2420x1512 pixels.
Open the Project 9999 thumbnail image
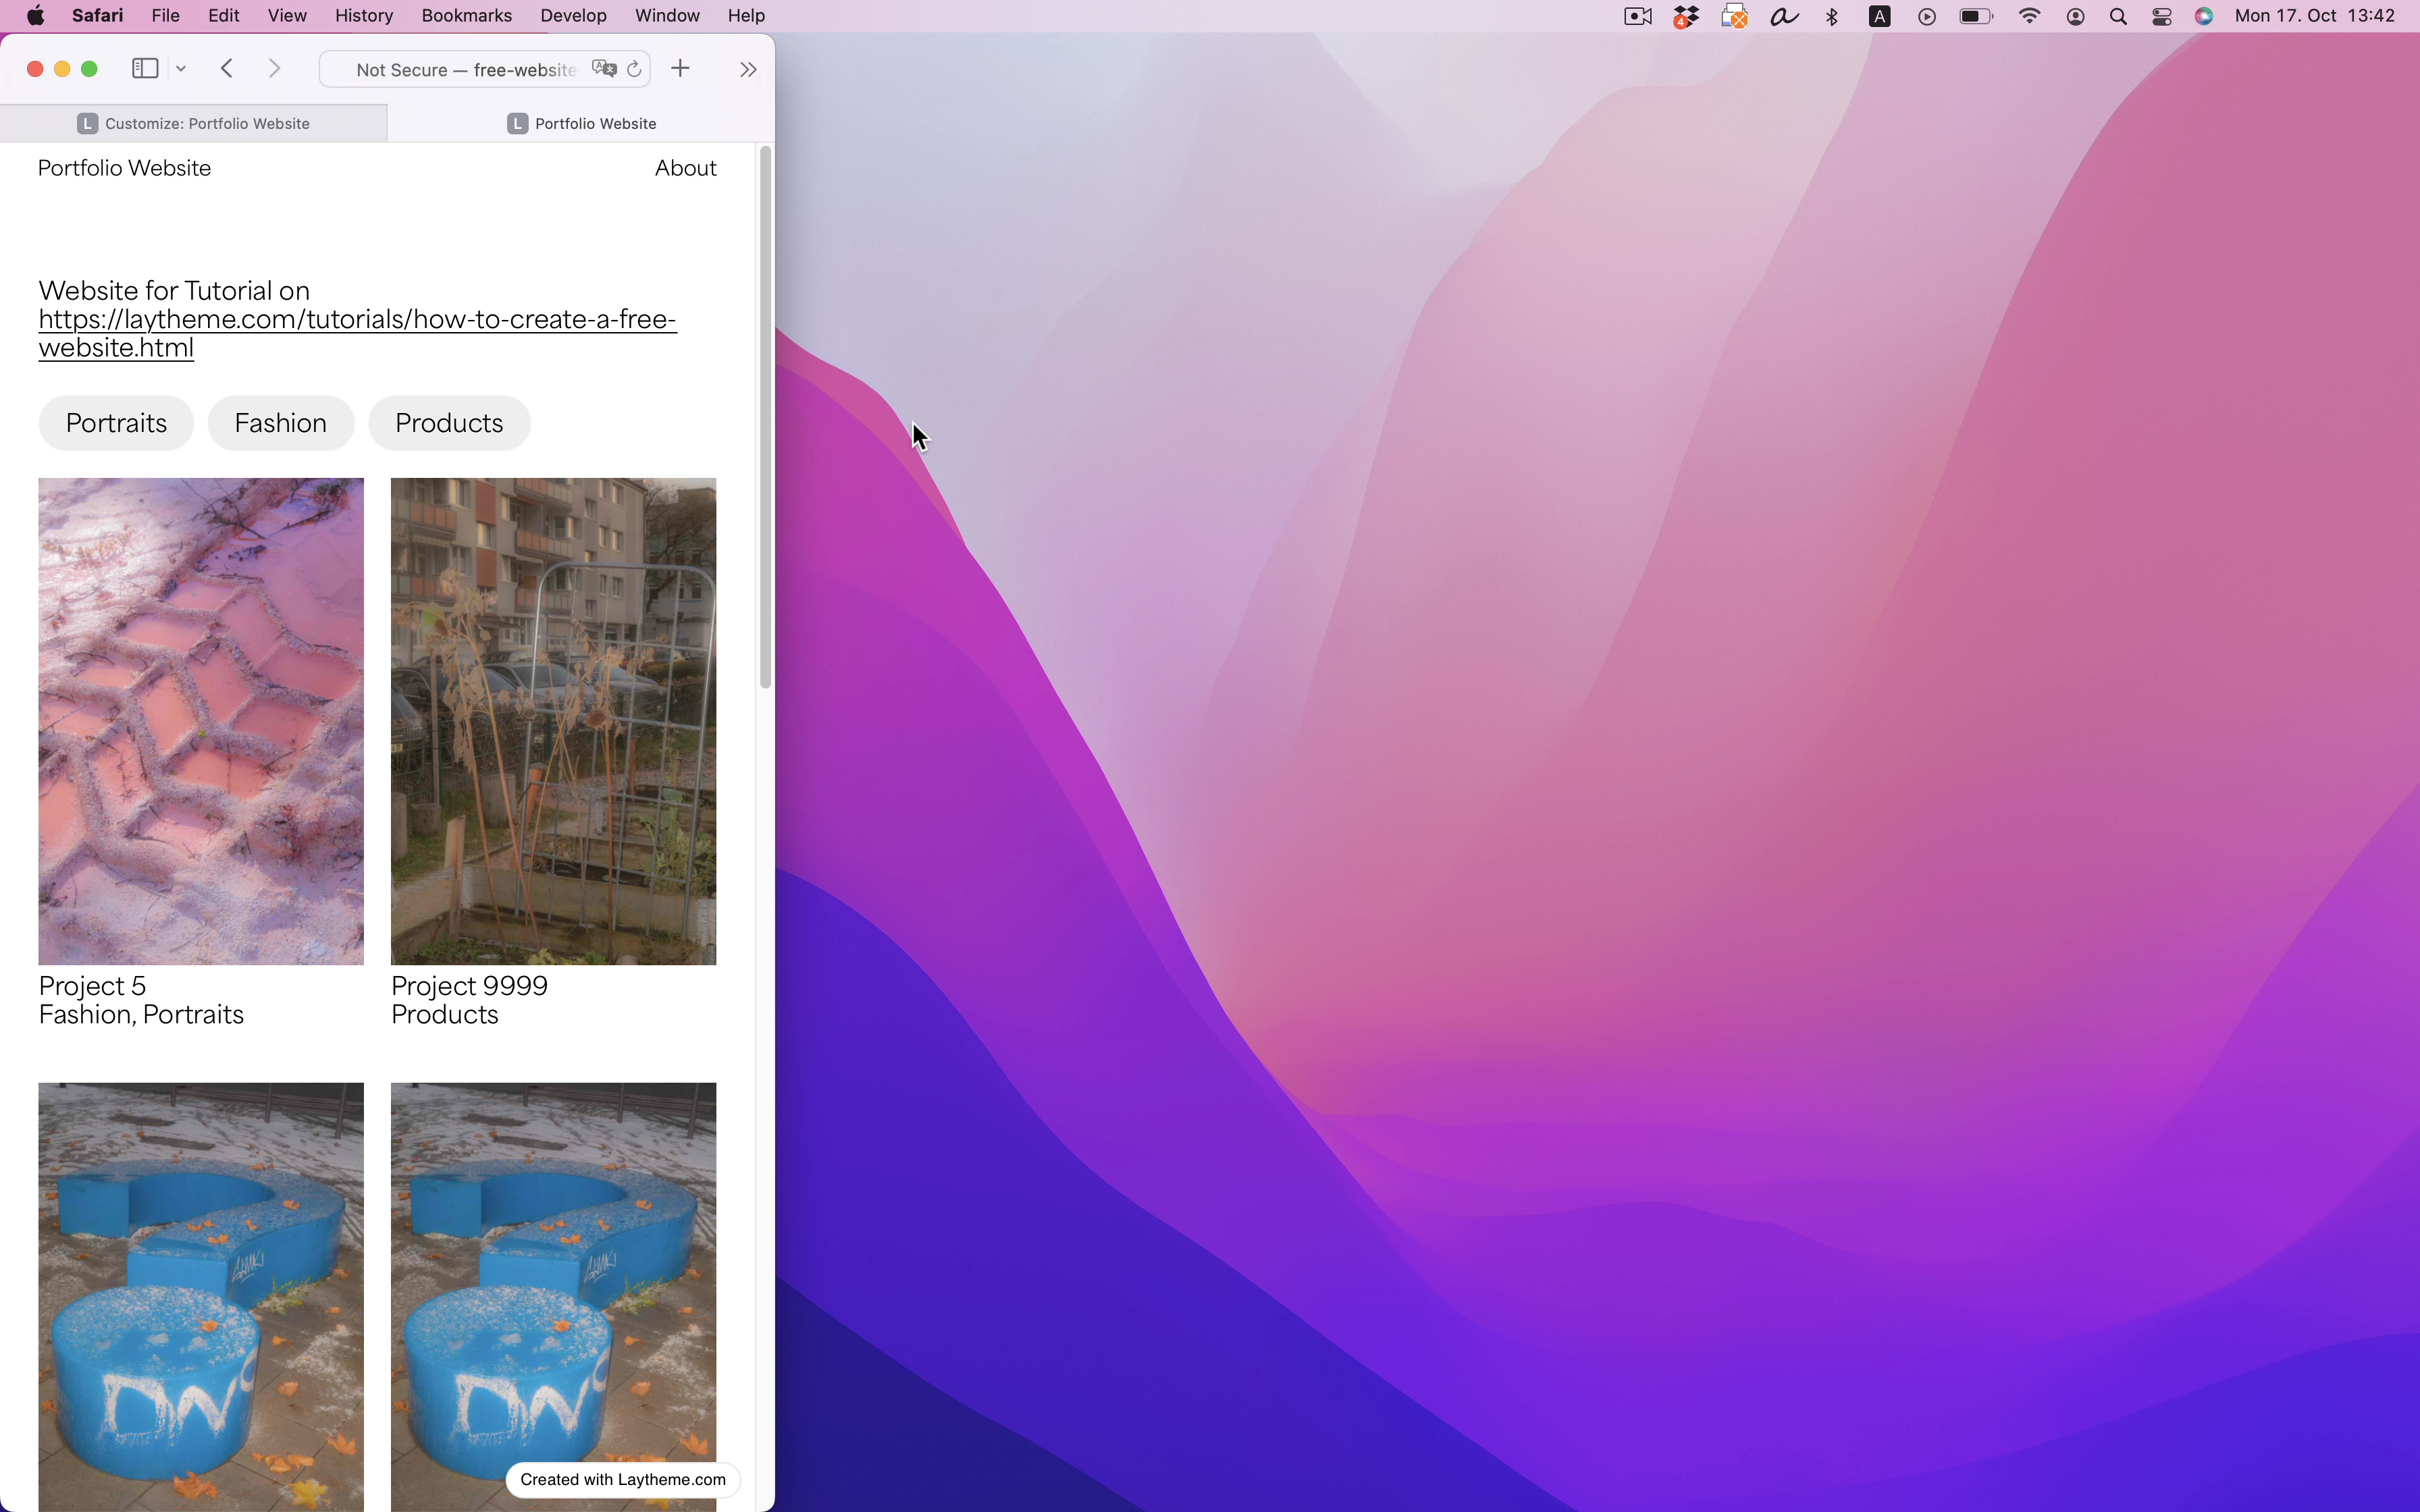click(554, 721)
